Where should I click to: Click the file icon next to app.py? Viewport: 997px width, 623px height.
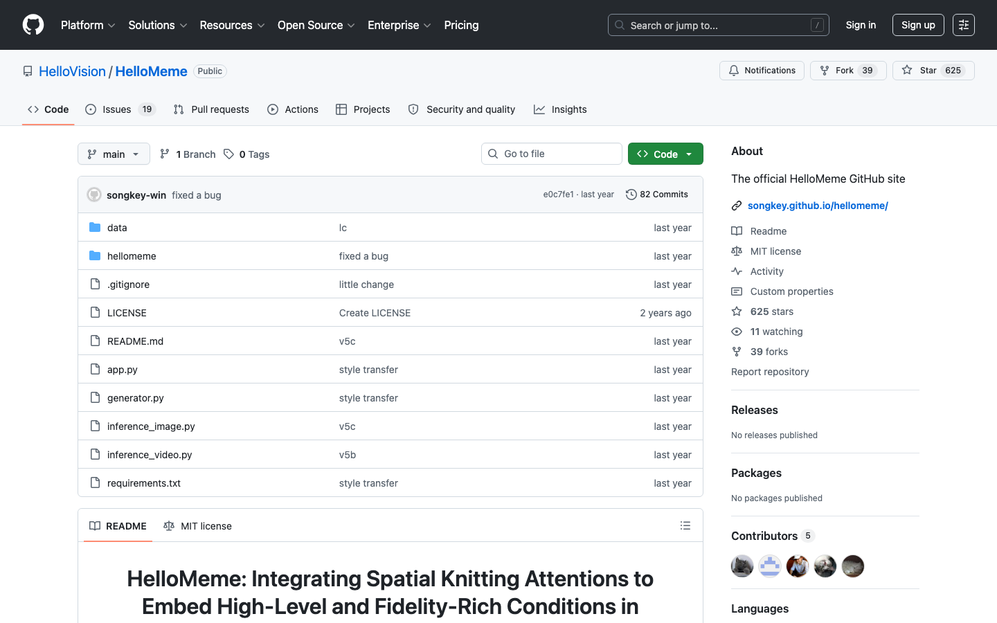pyautogui.click(x=95, y=369)
